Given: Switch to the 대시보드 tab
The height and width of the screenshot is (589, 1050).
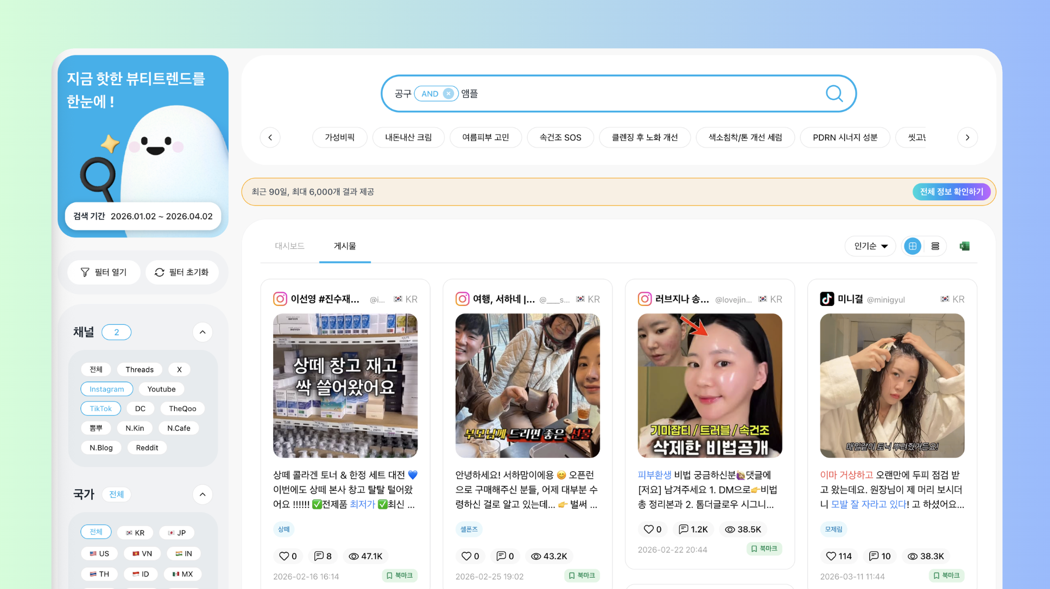Looking at the screenshot, I should tap(289, 246).
